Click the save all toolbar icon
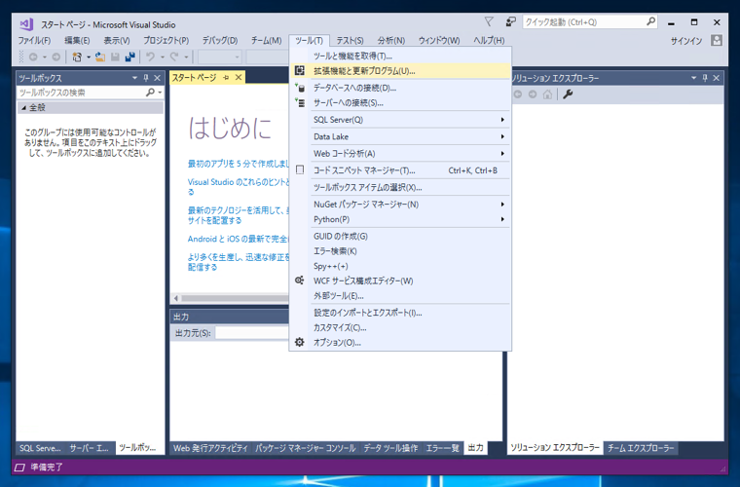Screen dimensions: 740x487 (129, 57)
